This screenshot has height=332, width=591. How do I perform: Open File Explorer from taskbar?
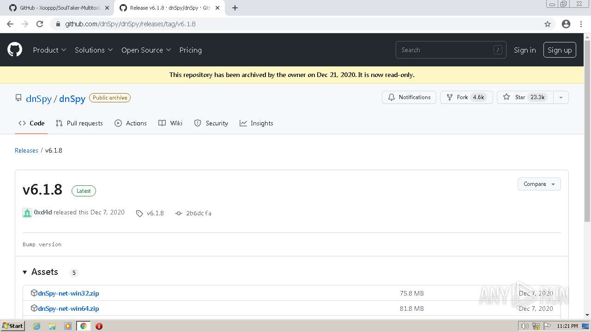click(x=52, y=326)
